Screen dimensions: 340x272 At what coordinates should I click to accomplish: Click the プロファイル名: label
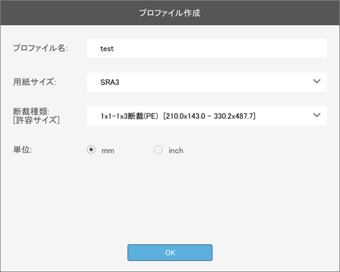[x=40, y=48]
